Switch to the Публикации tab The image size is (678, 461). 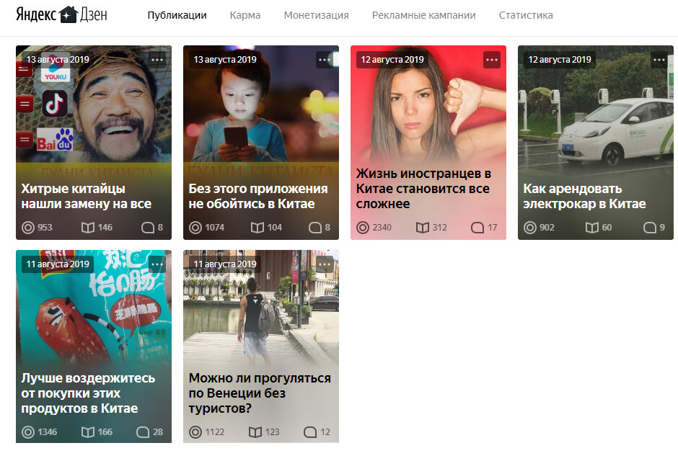click(177, 16)
